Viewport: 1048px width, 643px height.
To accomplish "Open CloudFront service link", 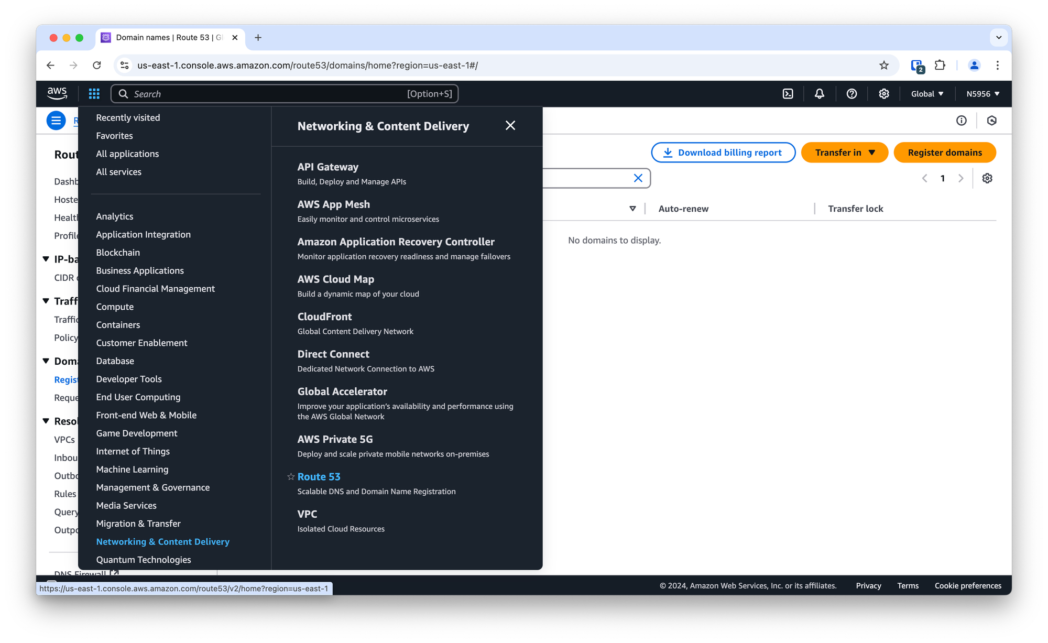I will pyautogui.click(x=324, y=317).
